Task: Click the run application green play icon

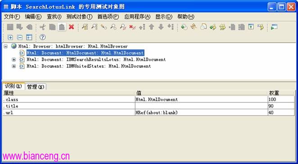Action: tap(274, 27)
